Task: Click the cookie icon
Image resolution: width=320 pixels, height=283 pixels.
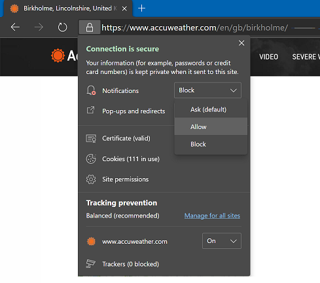Action: point(91,159)
